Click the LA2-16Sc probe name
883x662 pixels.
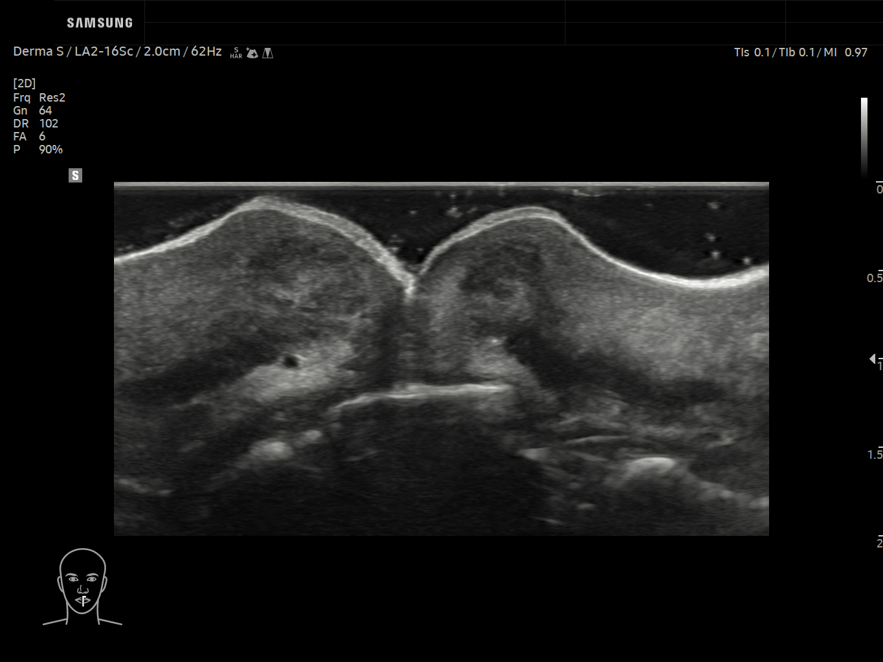[104, 52]
